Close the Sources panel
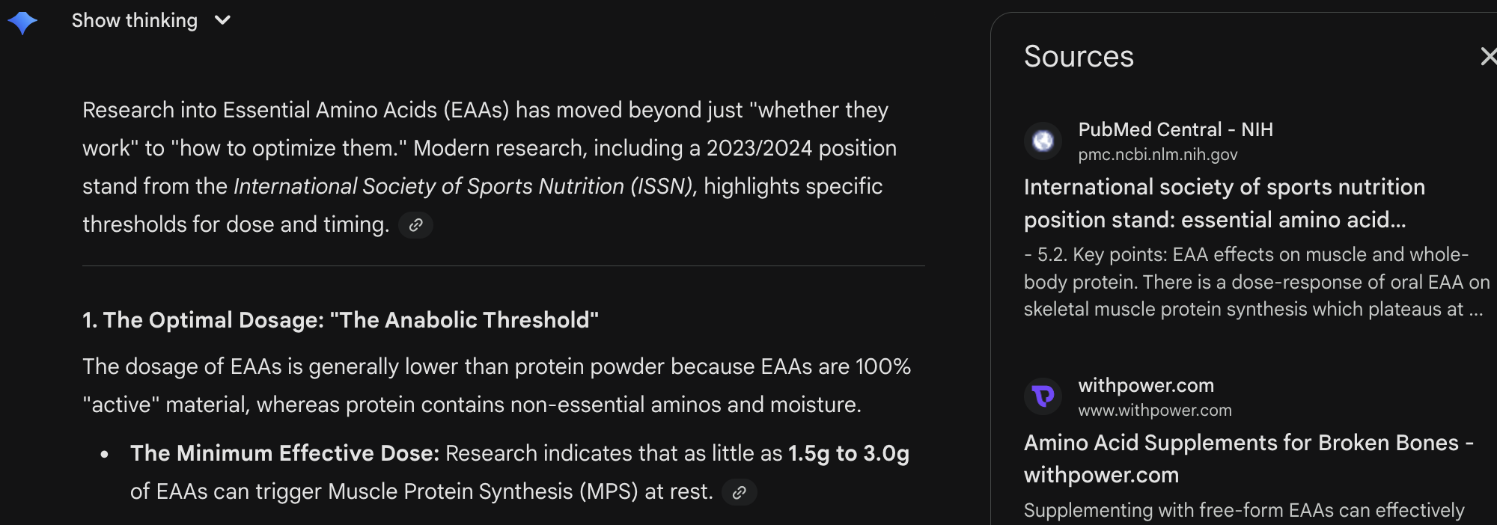1497x525 pixels. pyautogui.click(x=1488, y=56)
